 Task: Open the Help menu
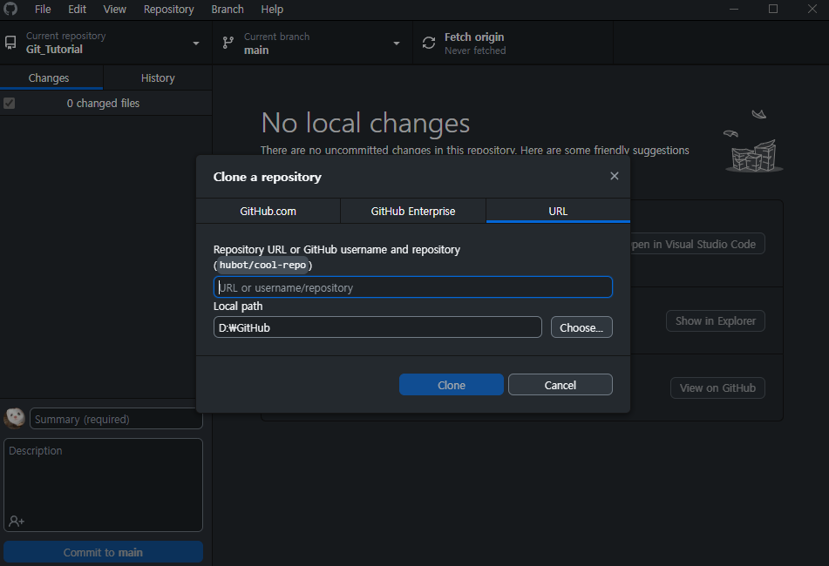(x=272, y=9)
